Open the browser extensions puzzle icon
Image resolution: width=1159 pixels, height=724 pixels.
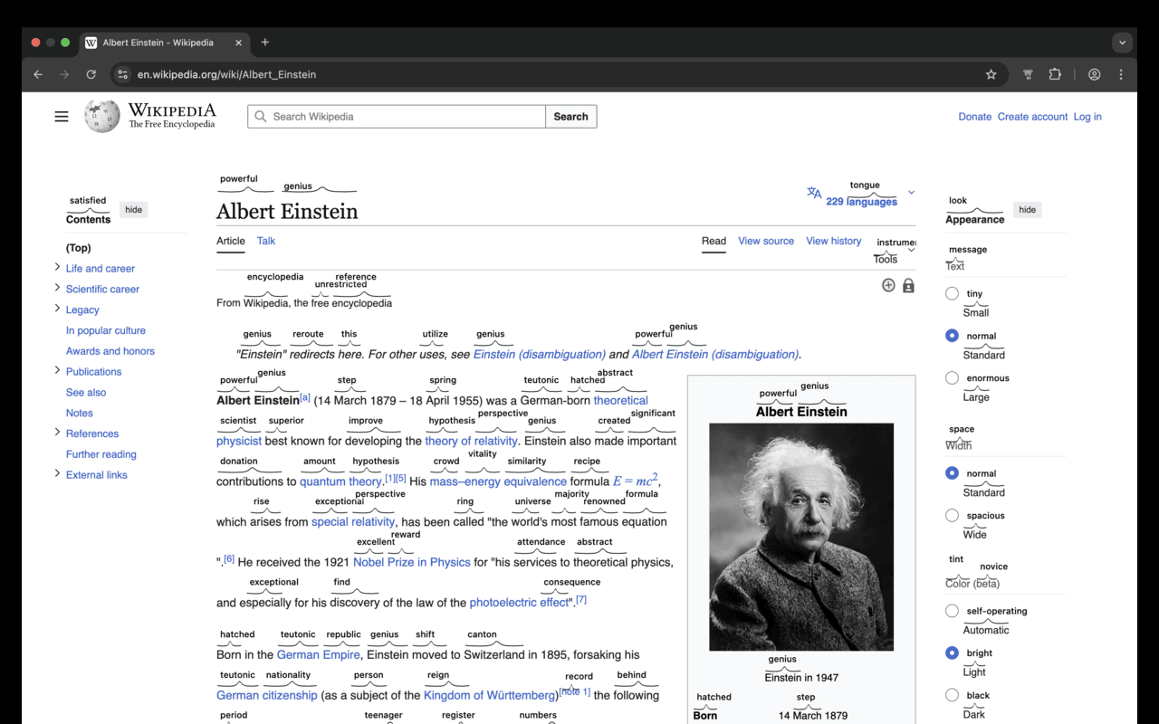point(1055,74)
